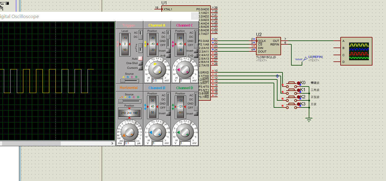Click Channel A yellow position arrows
The image size is (386, 181).
145,44
